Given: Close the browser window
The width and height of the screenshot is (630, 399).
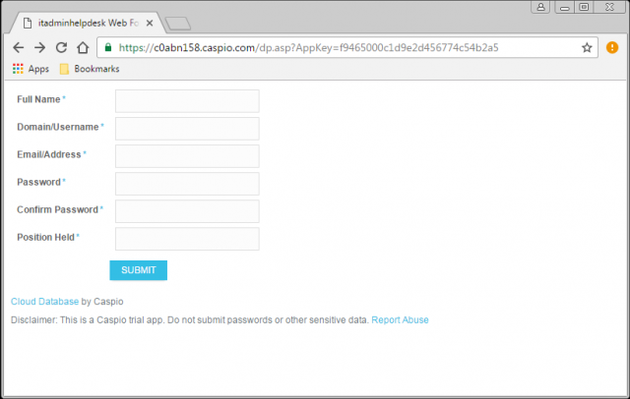Looking at the screenshot, I should 609,7.
